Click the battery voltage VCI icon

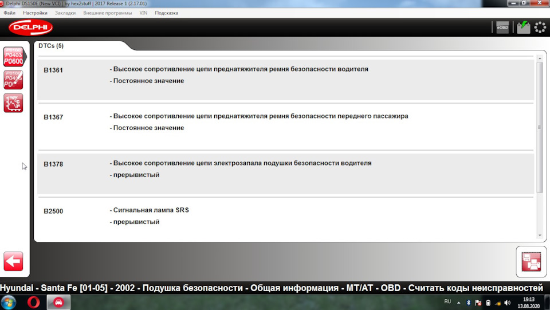pos(523,28)
